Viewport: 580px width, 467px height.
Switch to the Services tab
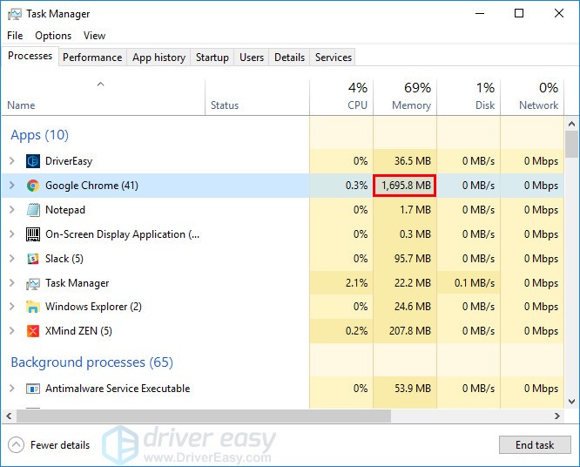pos(333,58)
